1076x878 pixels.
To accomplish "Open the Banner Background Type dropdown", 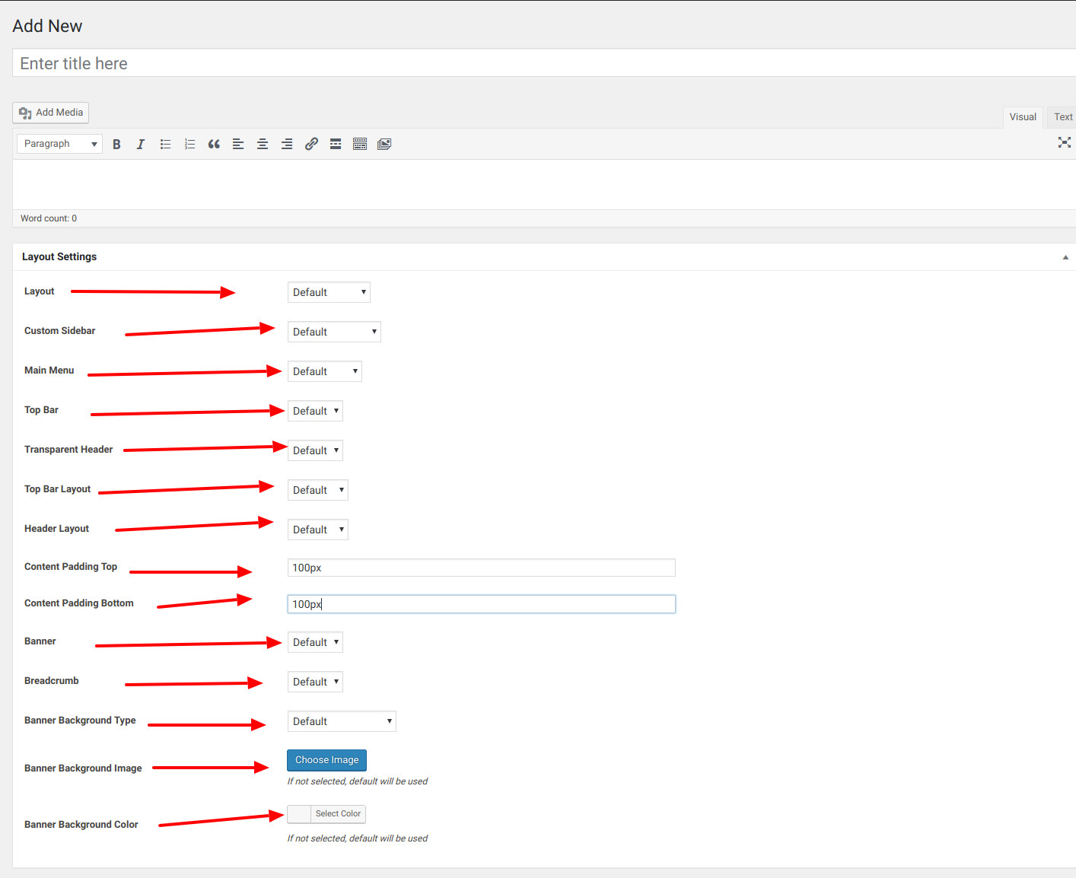I will point(342,721).
